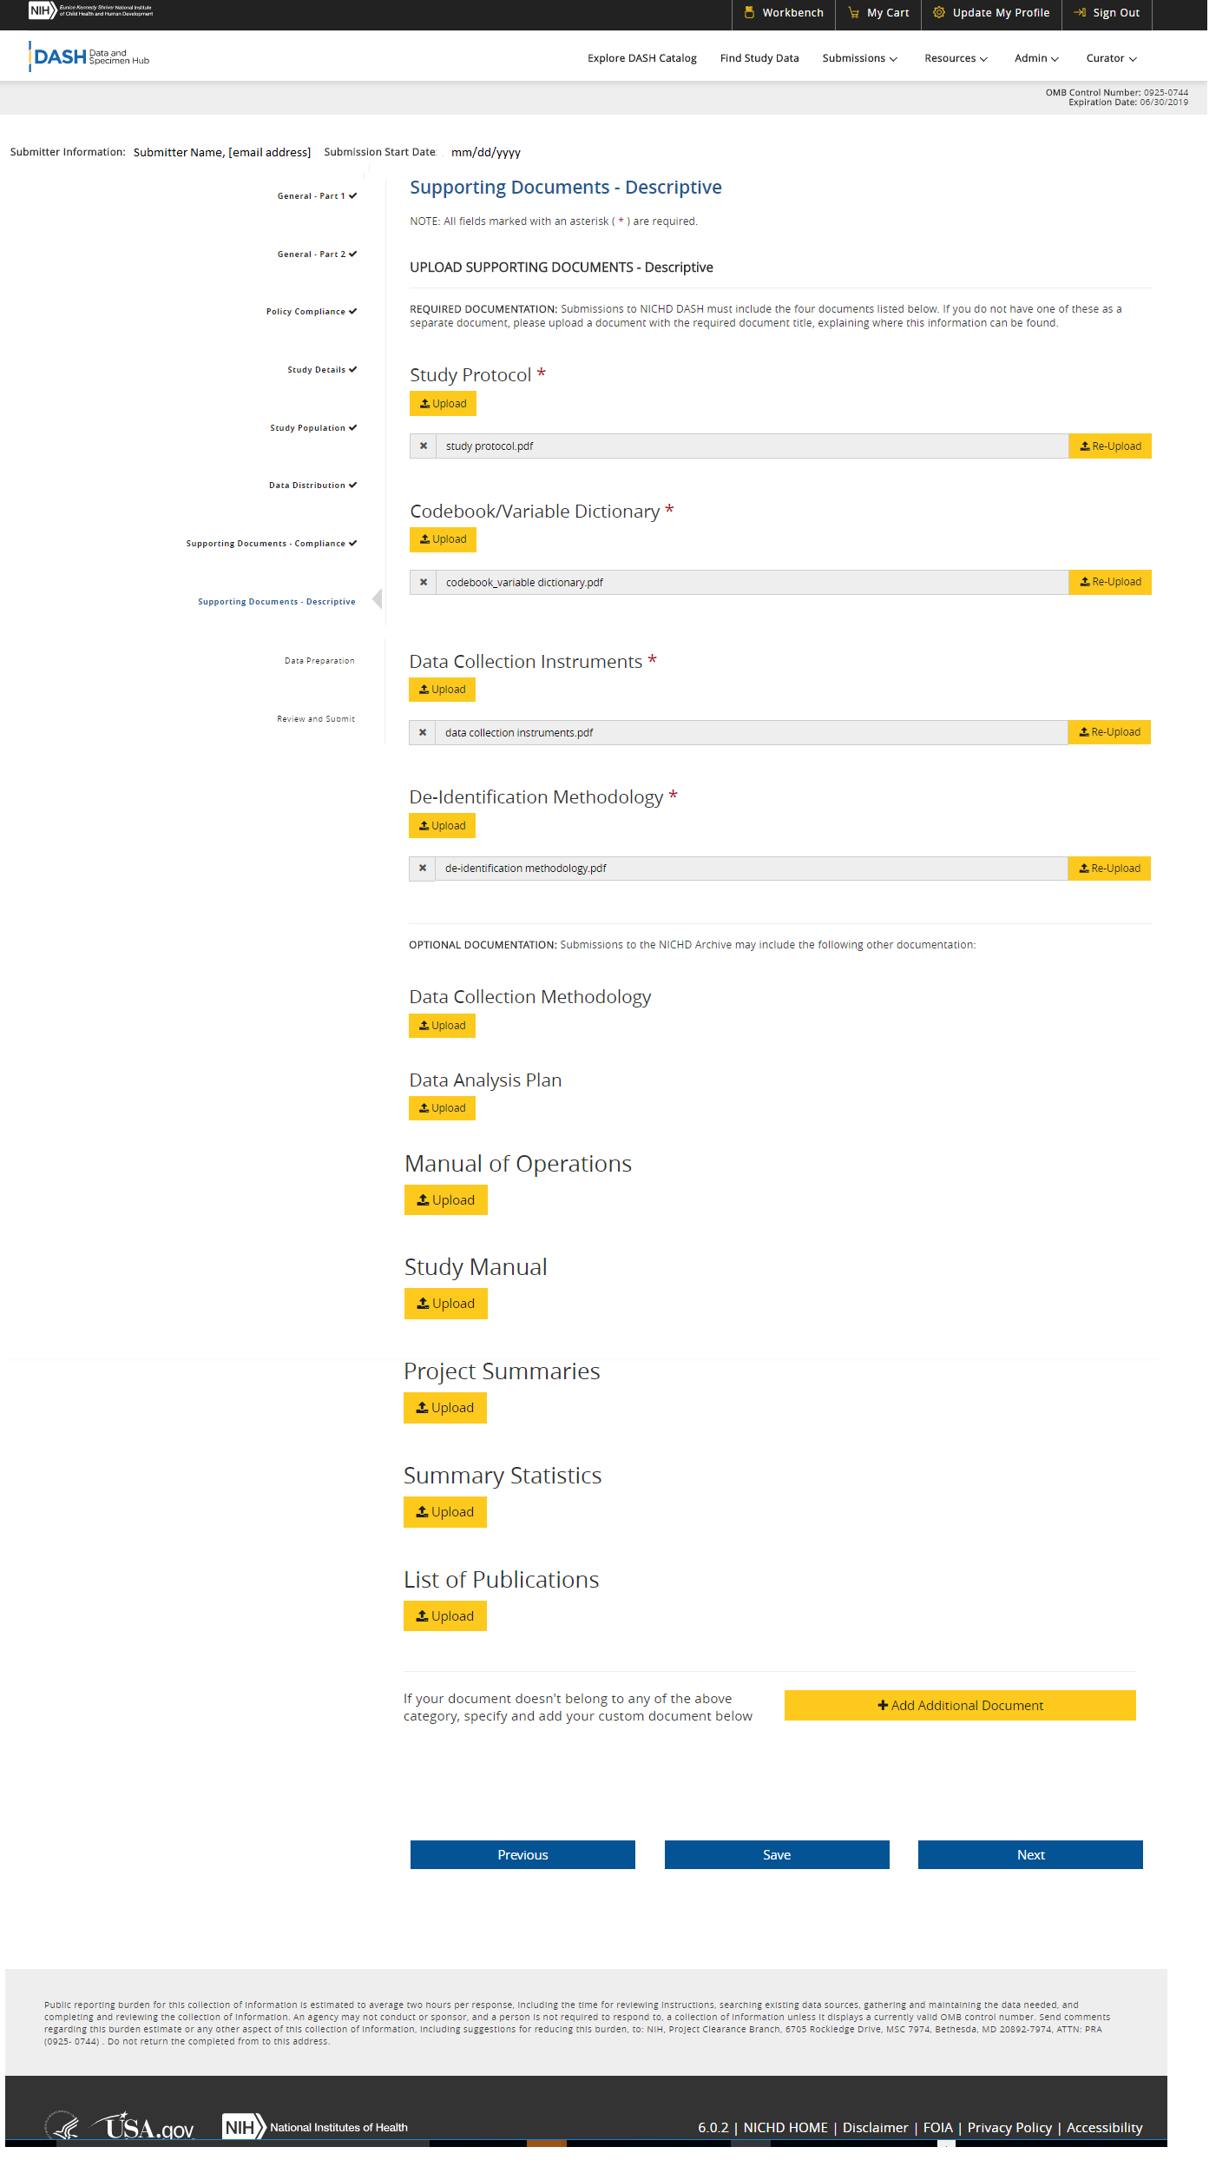Click the DASH Data and Specimen Hub logo
The image size is (1229, 2180).
[89, 57]
